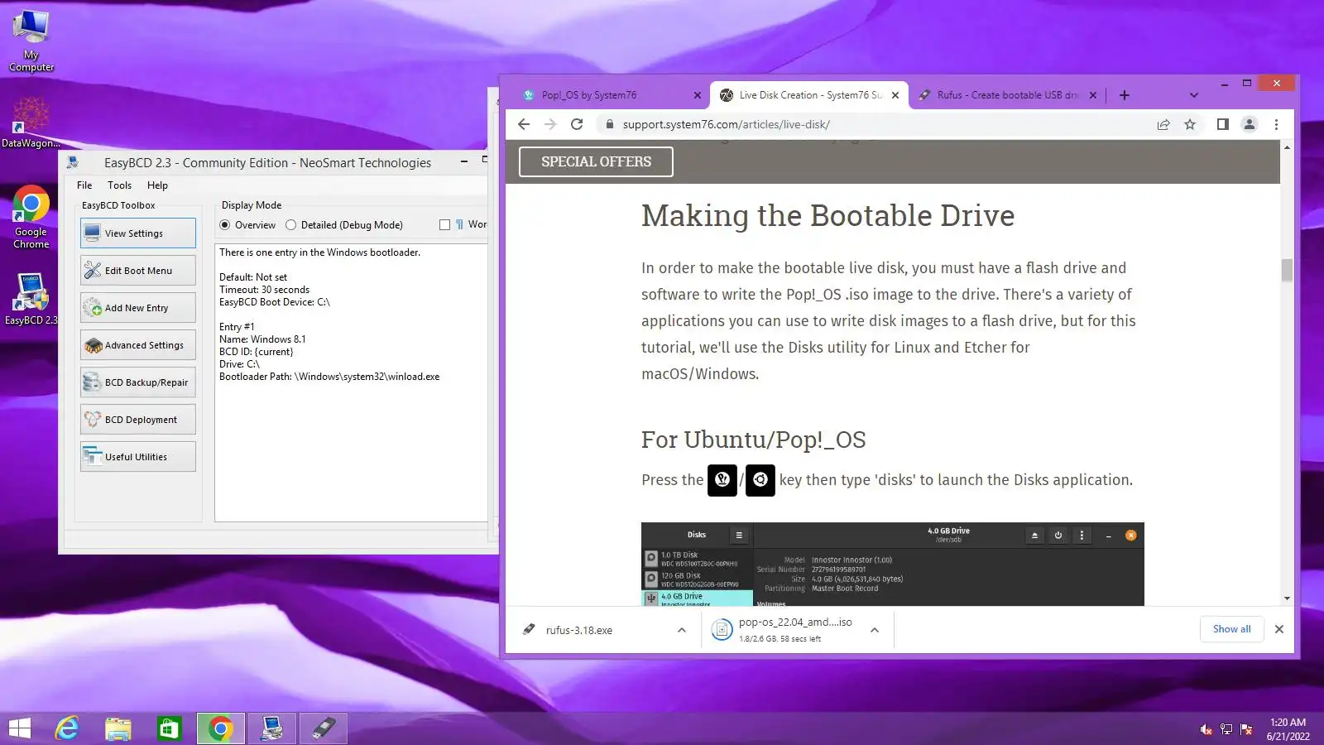
Task: Click View Settings in EasyBCD Toolbox
Action: coord(138,233)
